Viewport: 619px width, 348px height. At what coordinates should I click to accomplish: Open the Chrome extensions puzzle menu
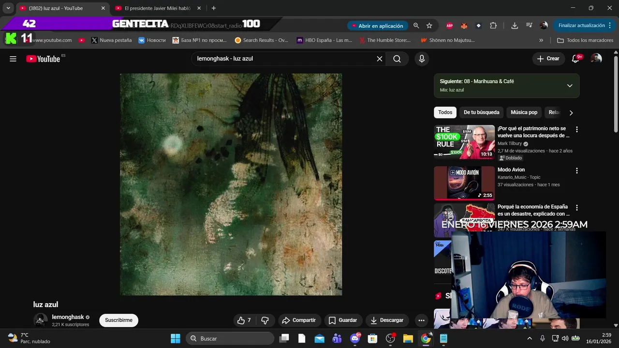point(493,26)
